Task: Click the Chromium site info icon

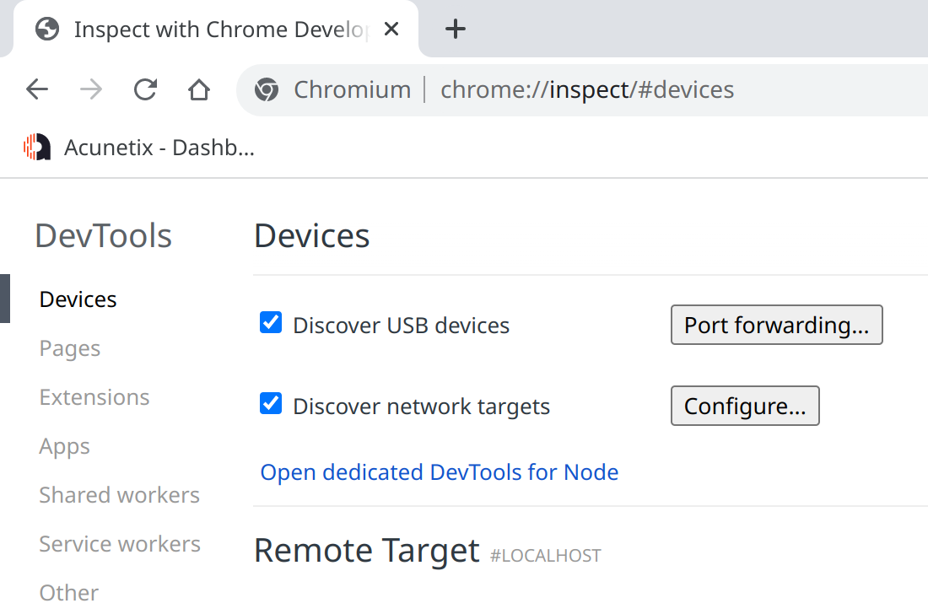Action: click(x=267, y=90)
